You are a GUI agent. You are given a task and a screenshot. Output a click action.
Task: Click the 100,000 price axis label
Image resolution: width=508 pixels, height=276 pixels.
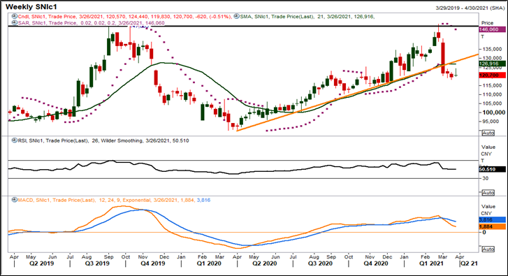(494, 112)
